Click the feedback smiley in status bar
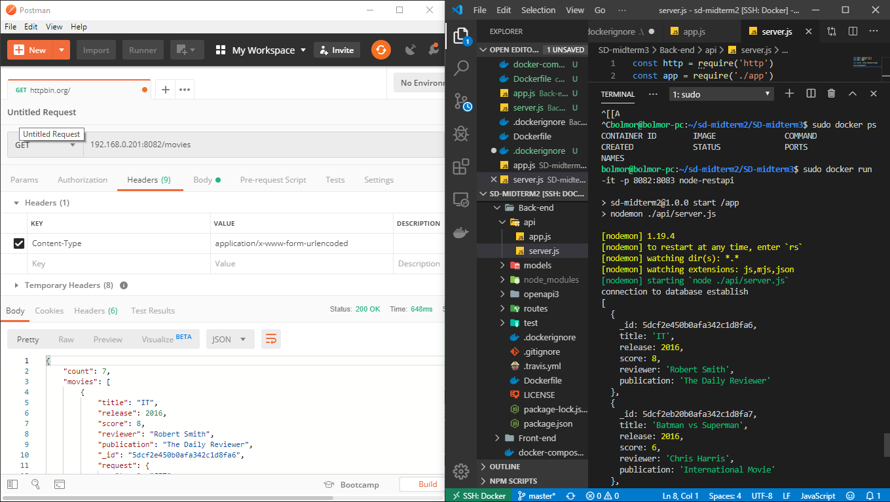890x502 pixels. point(851,495)
